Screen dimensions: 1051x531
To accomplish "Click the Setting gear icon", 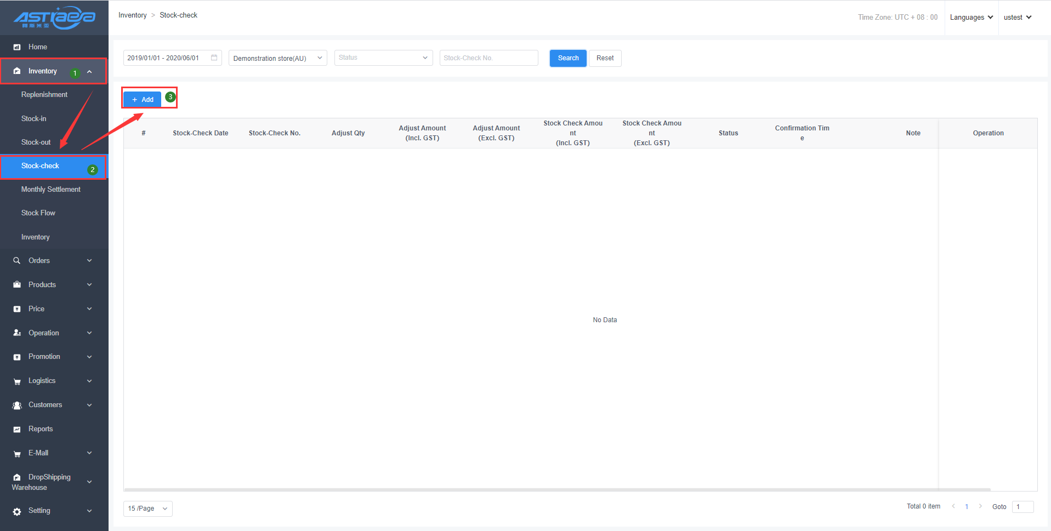I will point(17,511).
